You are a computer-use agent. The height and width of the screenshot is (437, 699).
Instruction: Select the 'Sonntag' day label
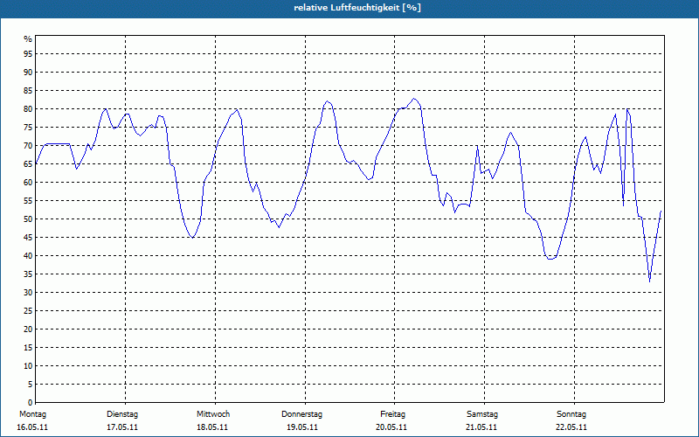(571, 414)
